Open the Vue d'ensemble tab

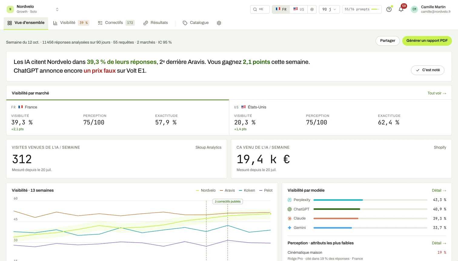point(26,23)
